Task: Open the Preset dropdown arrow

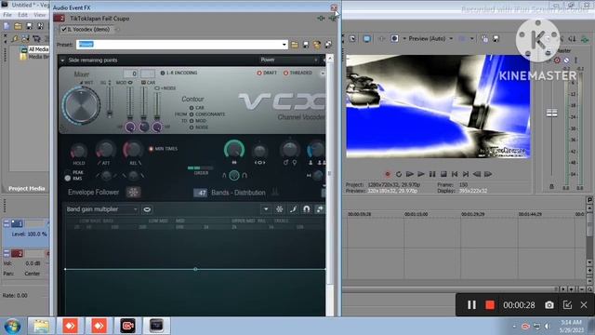Action: [284, 45]
